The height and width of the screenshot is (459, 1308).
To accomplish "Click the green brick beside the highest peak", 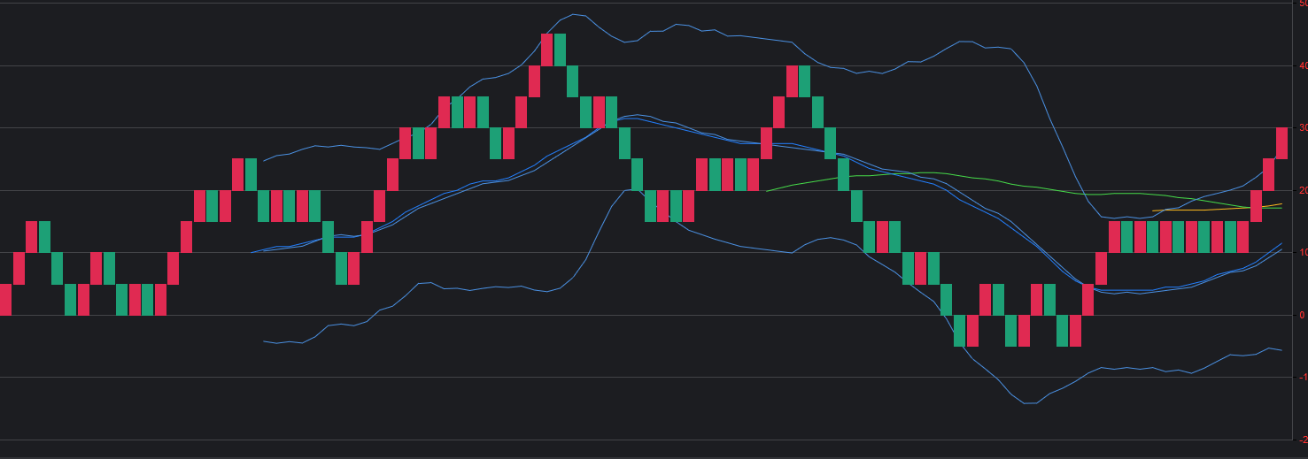I will [560, 50].
